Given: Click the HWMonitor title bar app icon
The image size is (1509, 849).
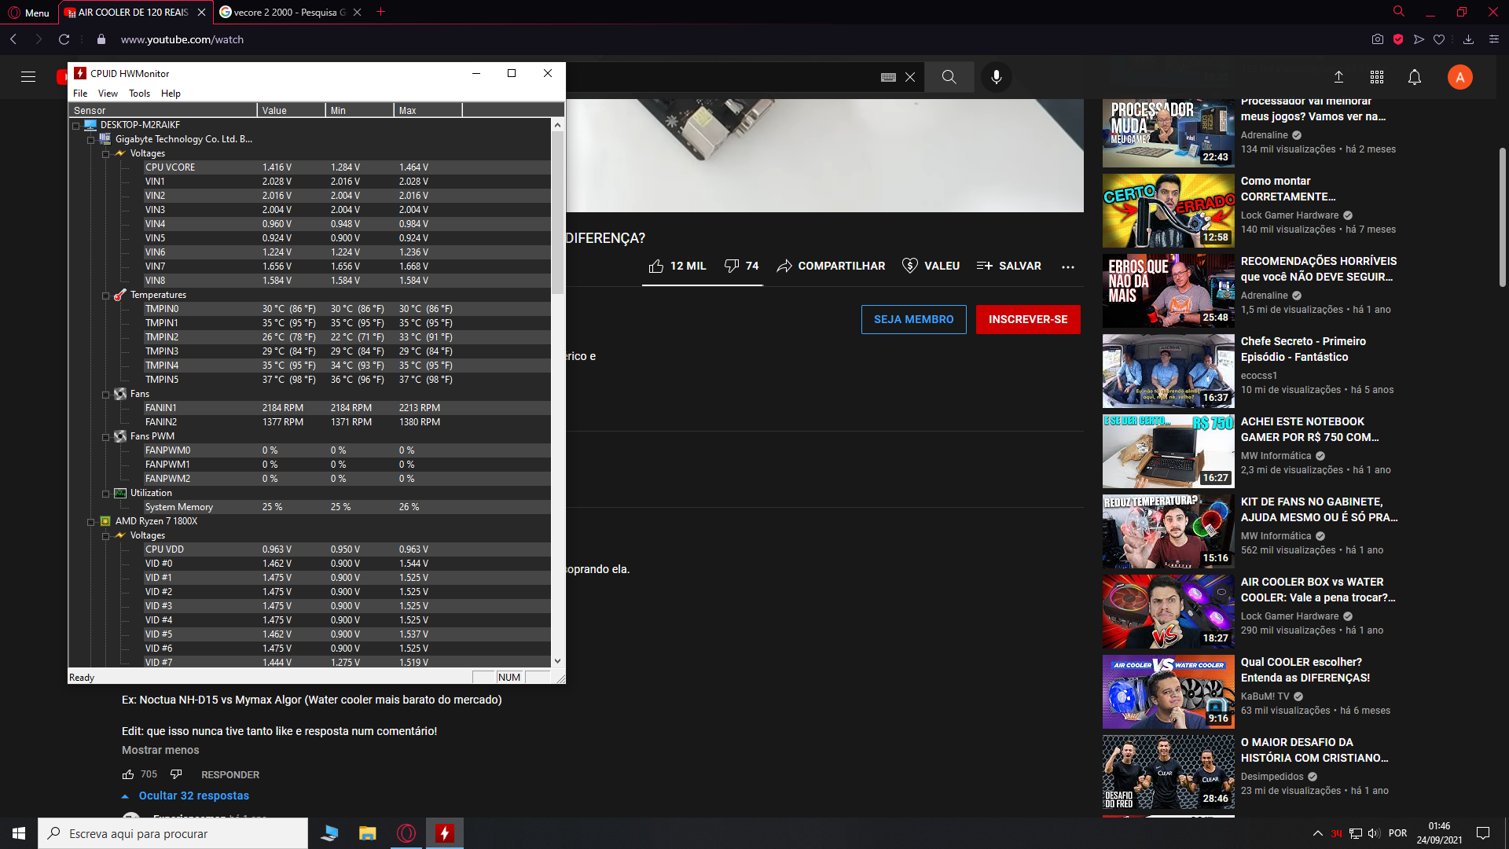Looking at the screenshot, I should pos(80,73).
